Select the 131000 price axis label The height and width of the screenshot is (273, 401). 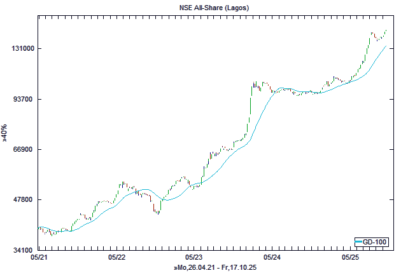20,49
